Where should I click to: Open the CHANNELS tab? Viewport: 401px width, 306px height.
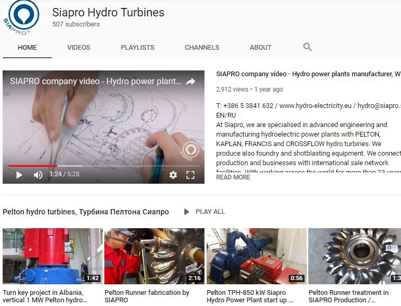click(202, 48)
